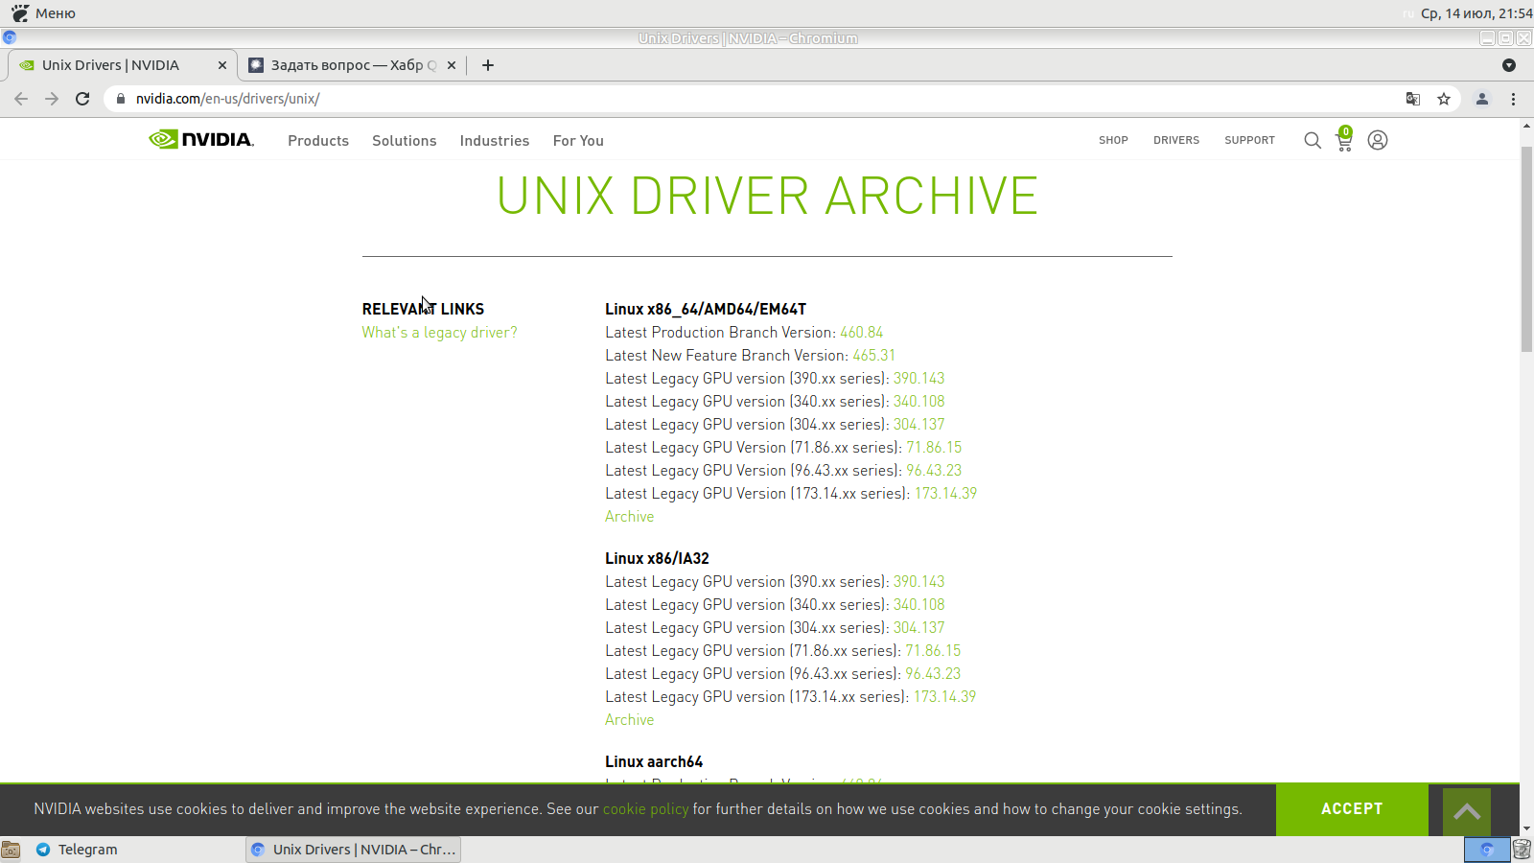
Task: Open What's a legacy driver link
Action: (439, 333)
